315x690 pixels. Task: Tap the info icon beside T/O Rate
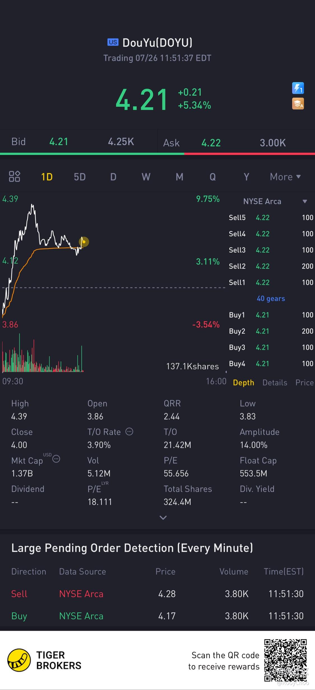click(129, 431)
